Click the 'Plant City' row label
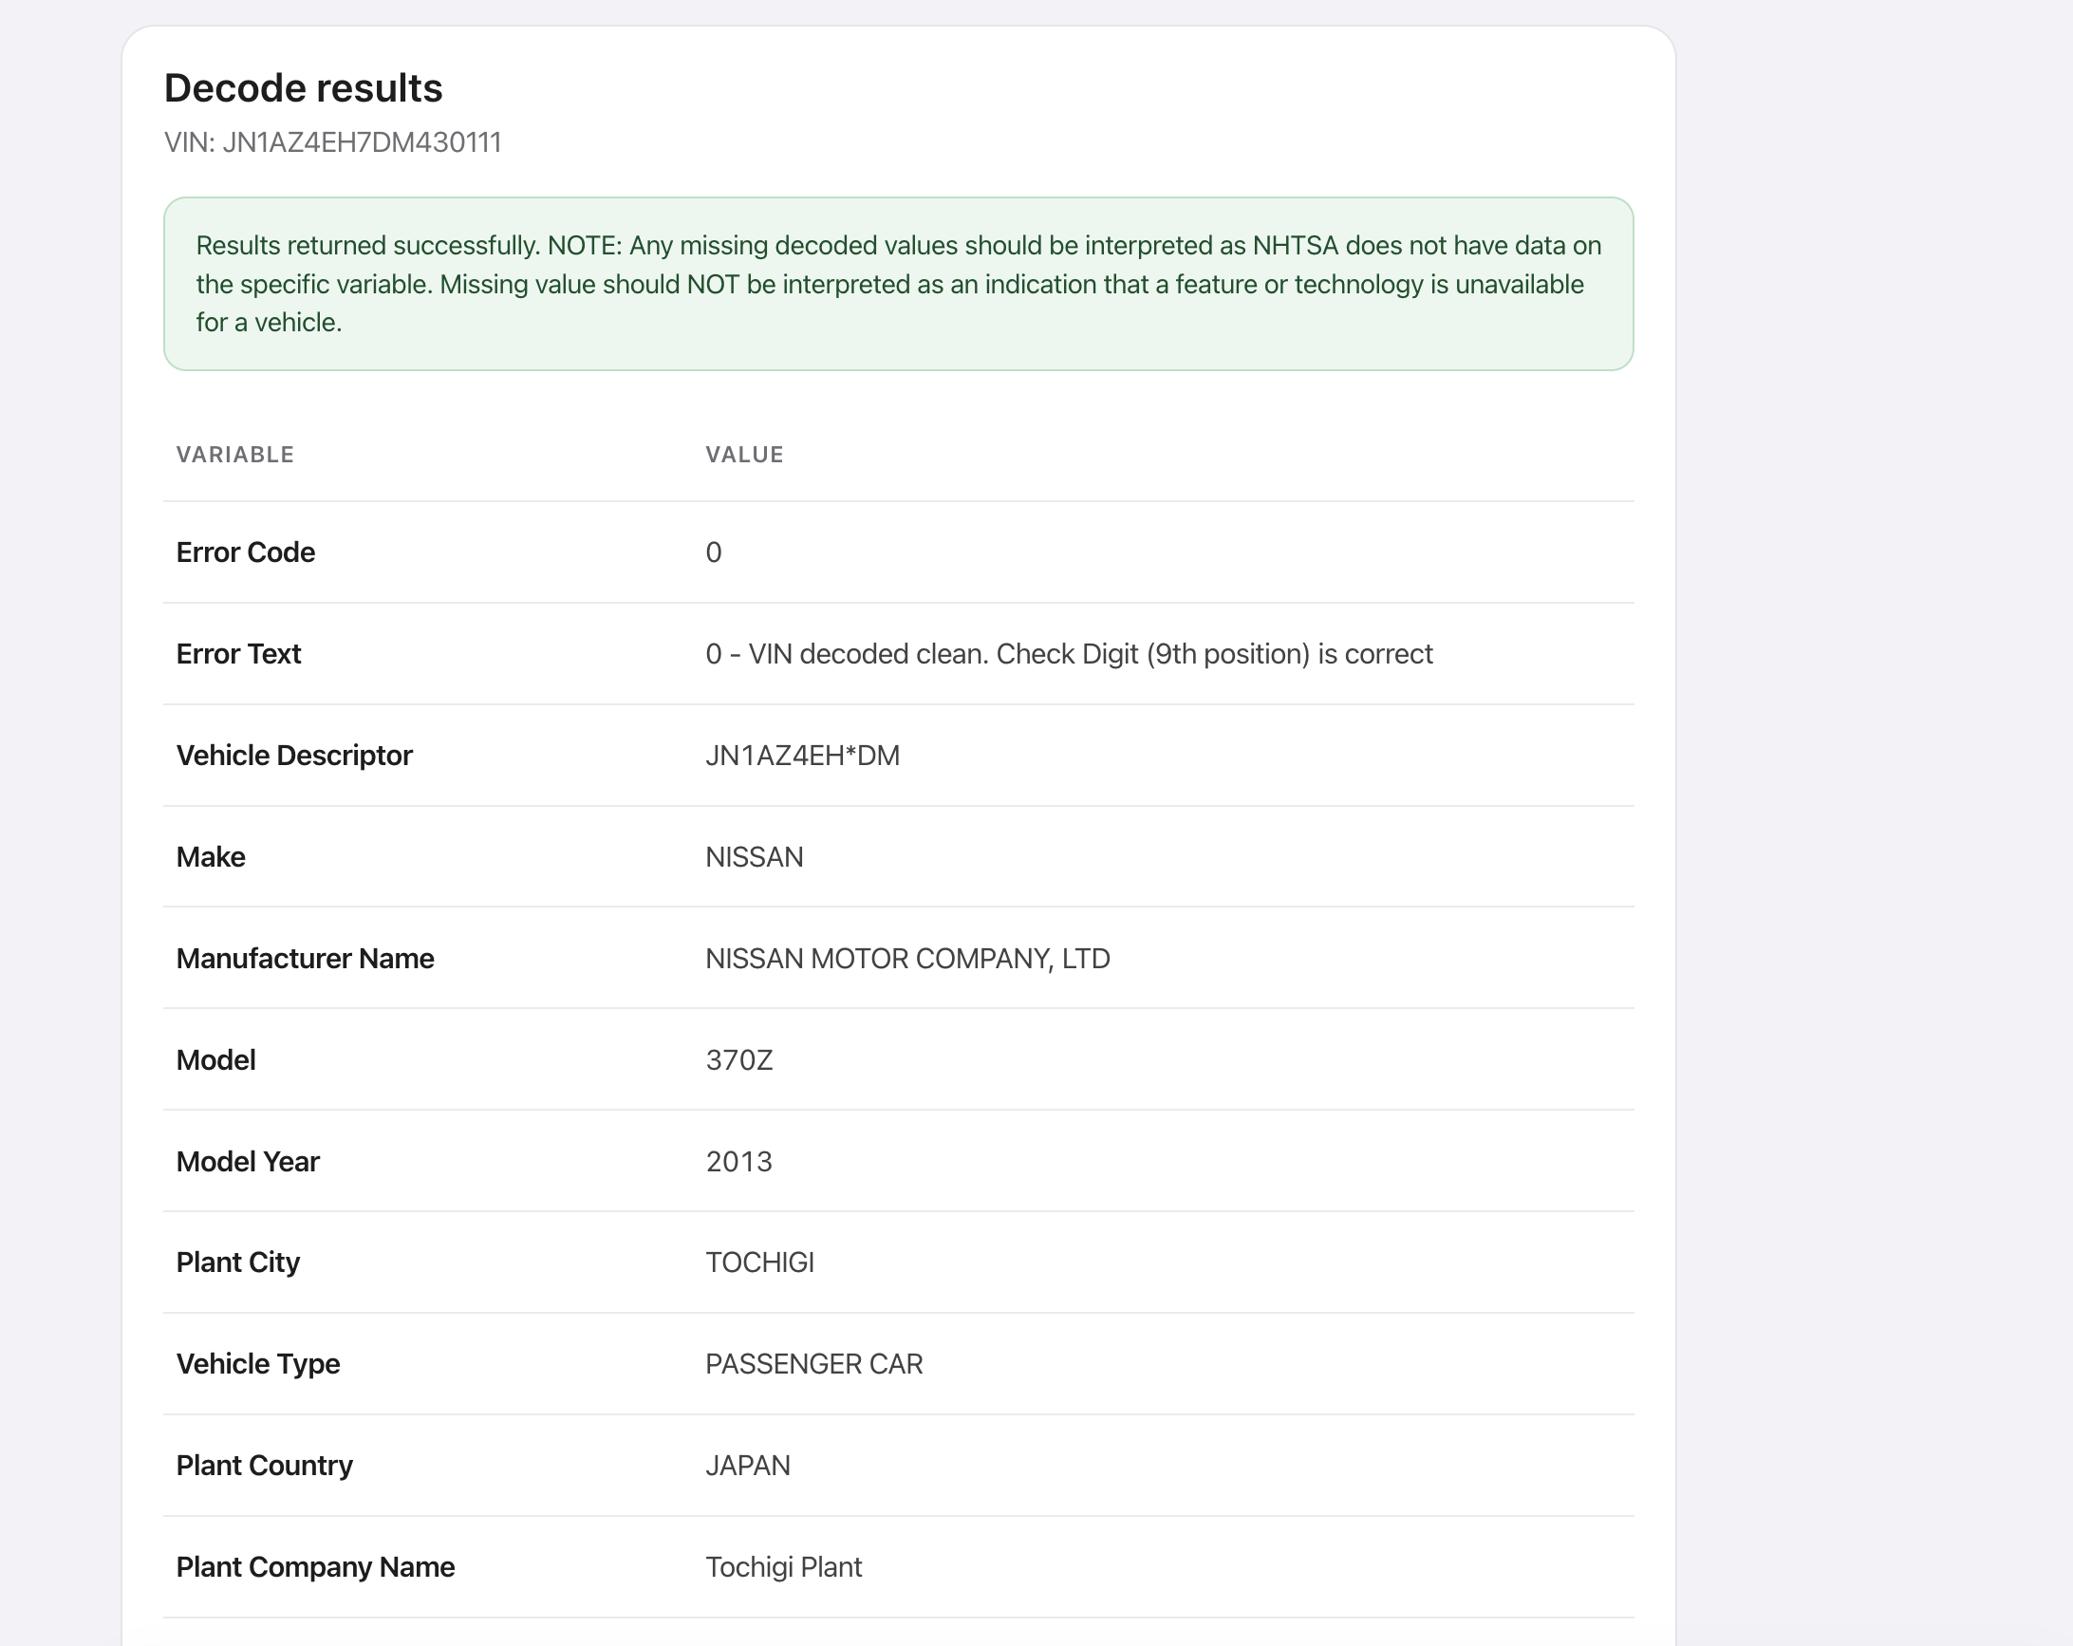The height and width of the screenshot is (1646, 2073). pos(237,1263)
